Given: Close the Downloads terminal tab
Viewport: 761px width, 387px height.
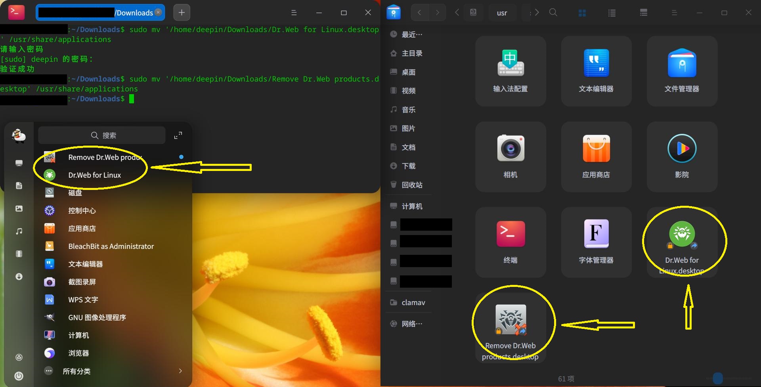Looking at the screenshot, I should tap(158, 12).
